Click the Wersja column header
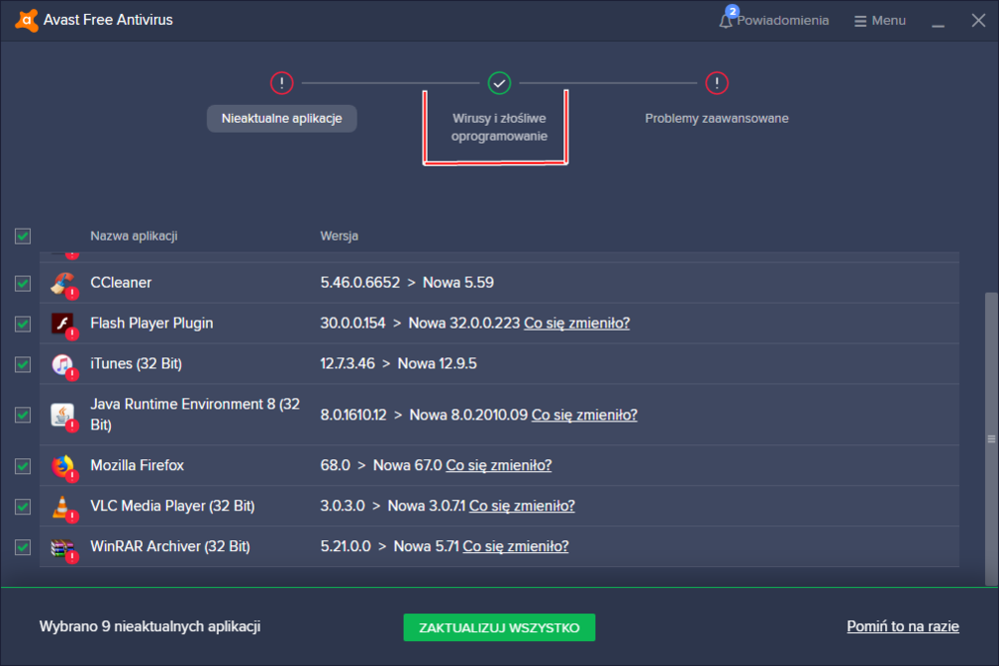999x666 pixels. point(339,237)
